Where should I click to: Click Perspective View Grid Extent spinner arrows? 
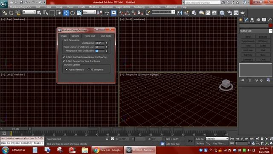(107, 51)
